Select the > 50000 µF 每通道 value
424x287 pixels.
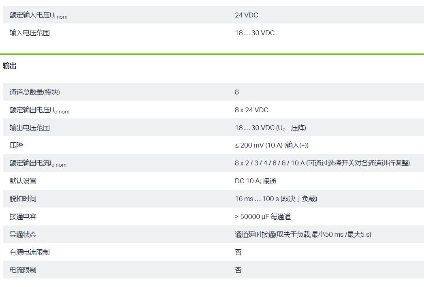(262, 216)
